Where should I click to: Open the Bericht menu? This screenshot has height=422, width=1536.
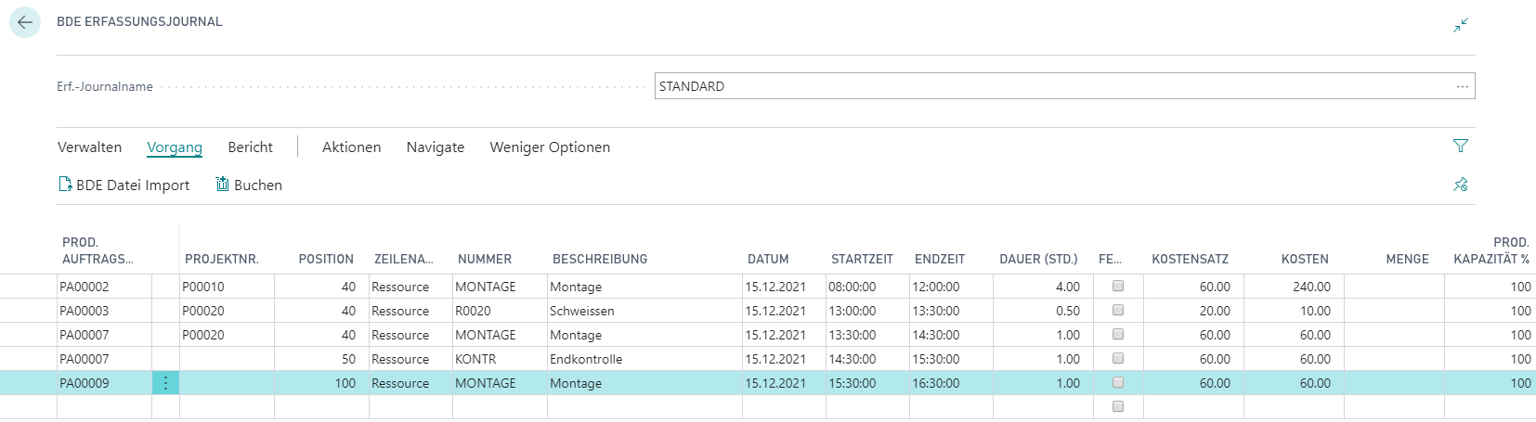(251, 147)
